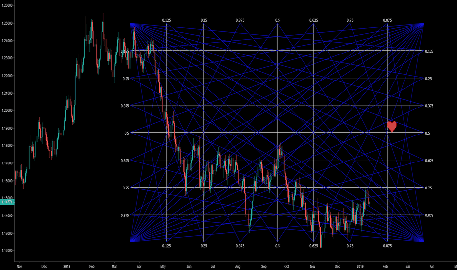The image size is (457, 270).
Task: Click the 1.25000 price axis label
Action: click(x=7, y=23)
